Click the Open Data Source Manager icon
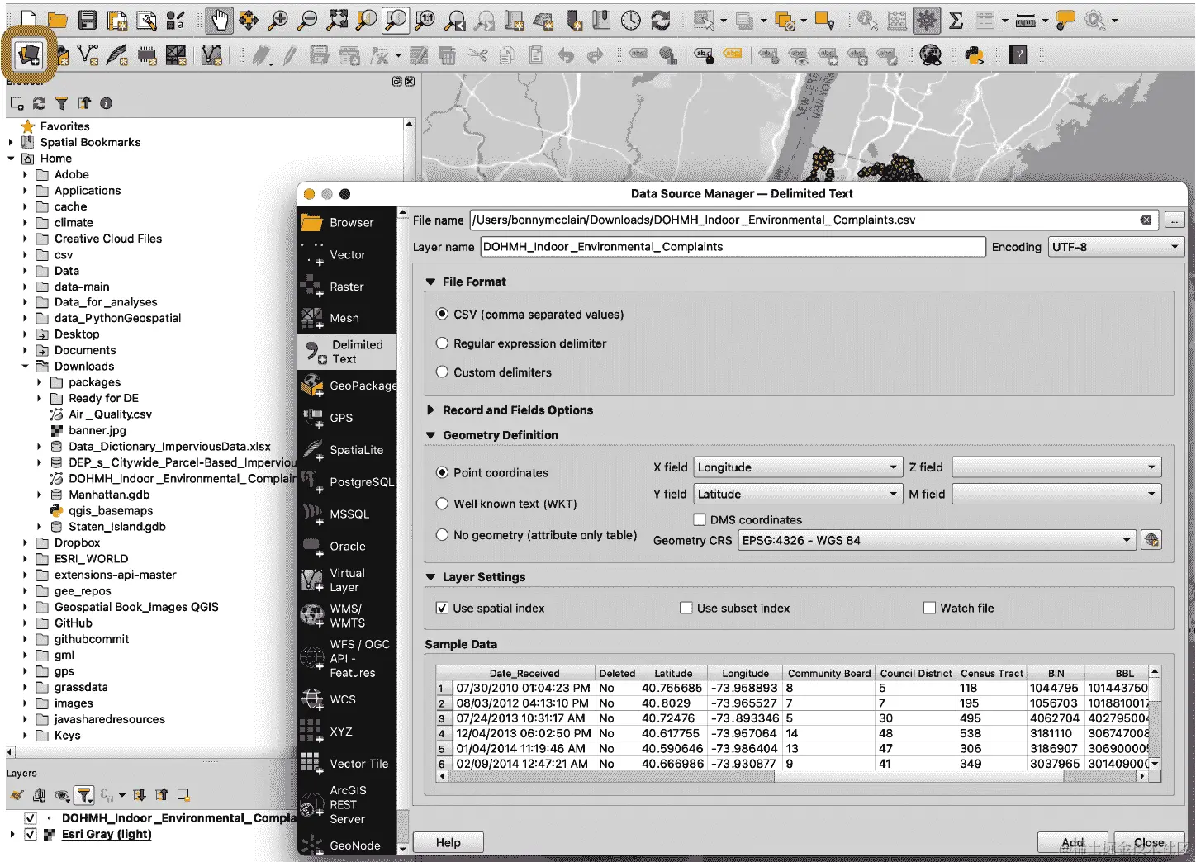Image resolution: width=1196 pixels, height=862 pixels. tap(29, 55)
